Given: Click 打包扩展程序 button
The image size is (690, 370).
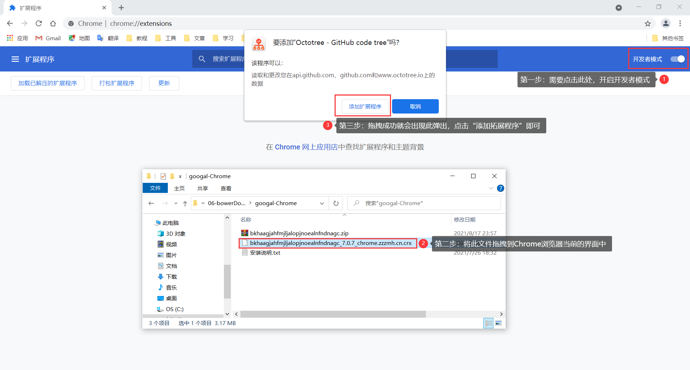Looking at the screenshot, I should point(117,83).
